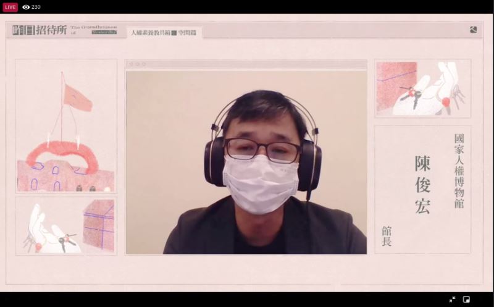Exit fullscreen with the collapse arrows icon

452,300
